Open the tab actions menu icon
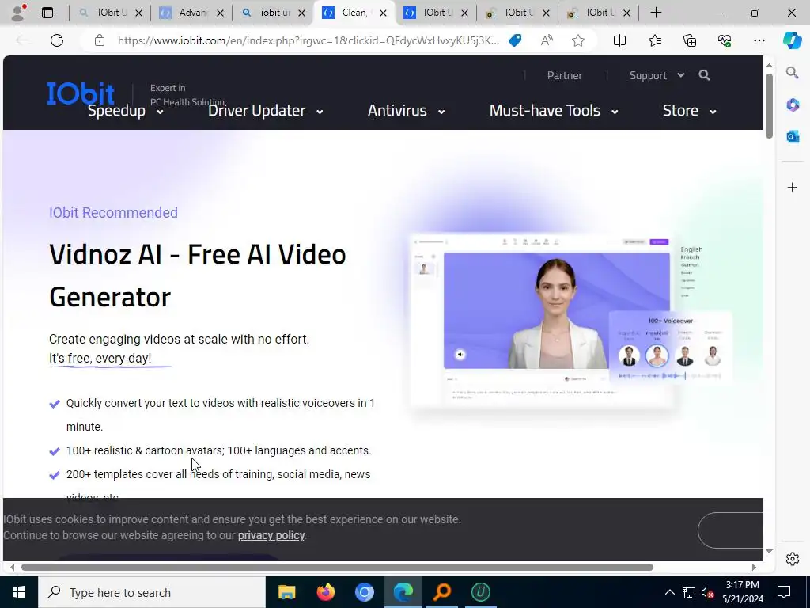The height and width of the screenshot is (608, 810). [x=47, y=13]
